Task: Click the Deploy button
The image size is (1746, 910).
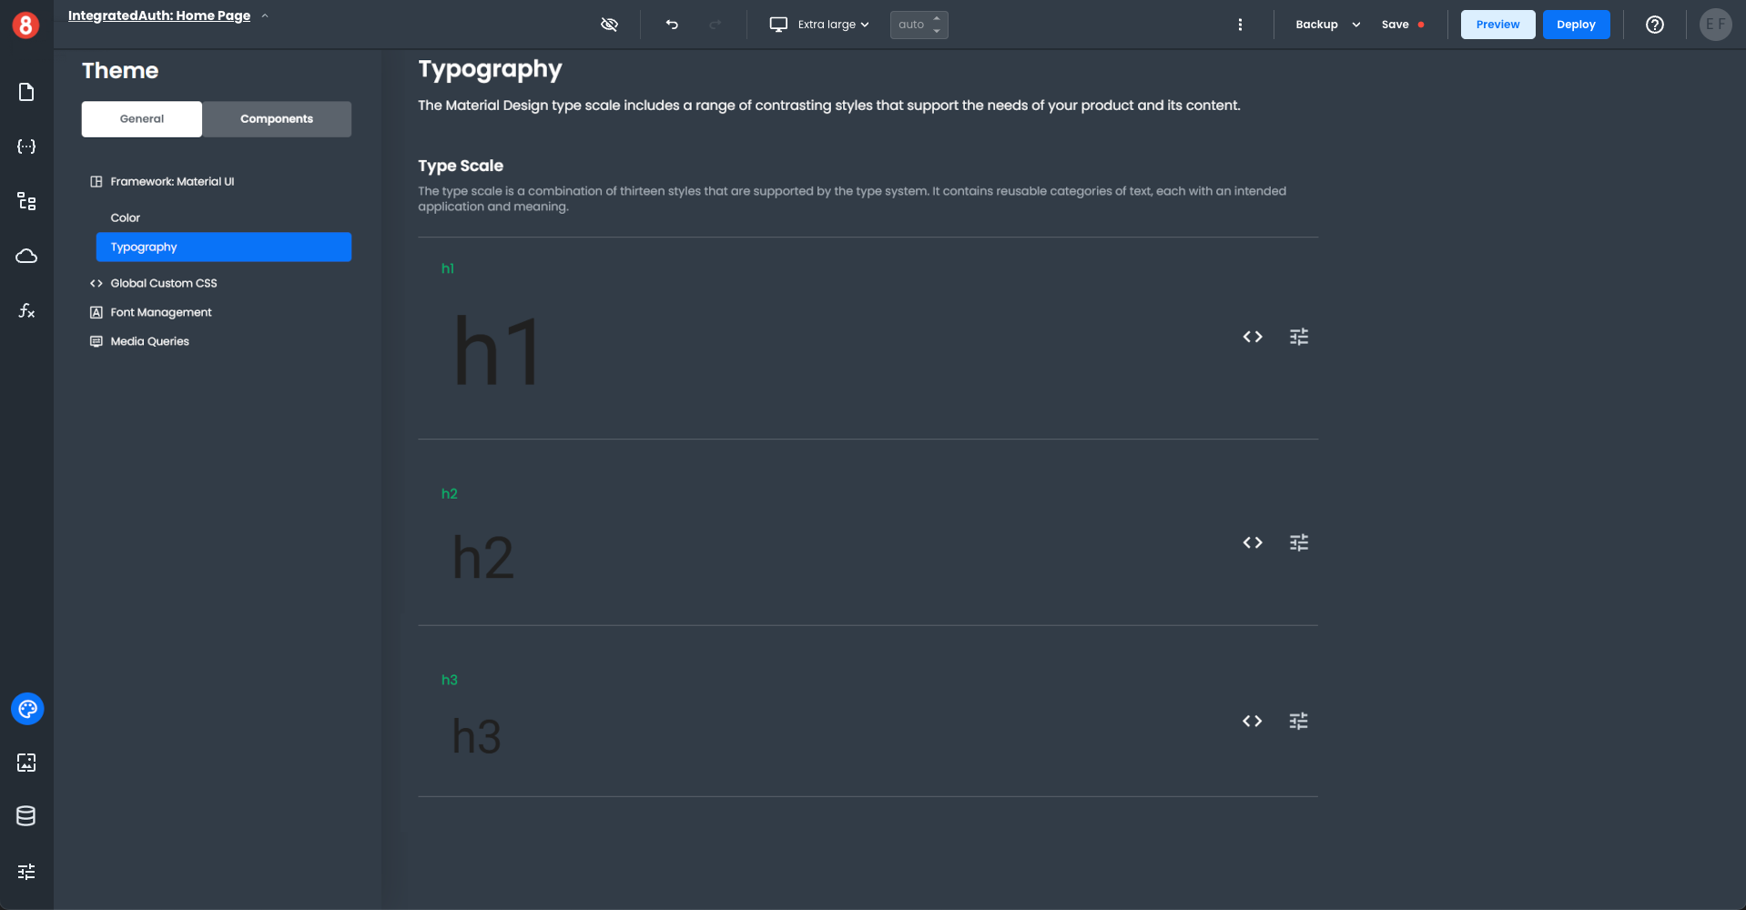Action: [x=1576, y=25]
